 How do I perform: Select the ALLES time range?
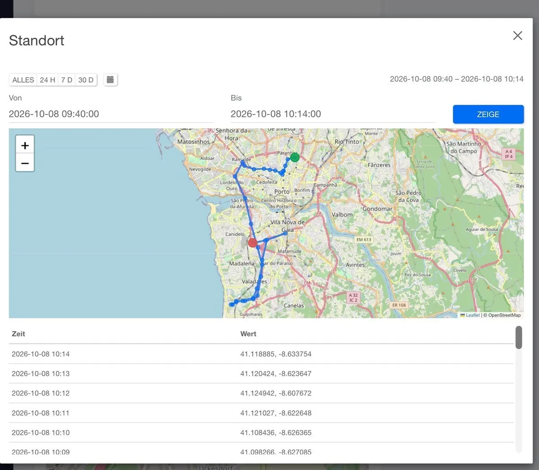23,80
